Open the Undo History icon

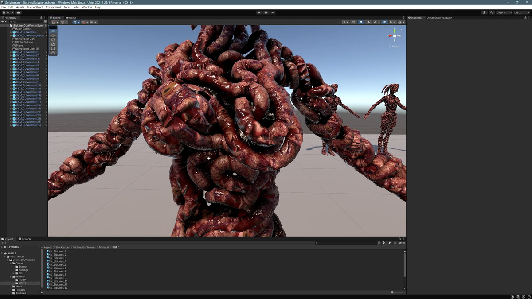pos(484,12)
